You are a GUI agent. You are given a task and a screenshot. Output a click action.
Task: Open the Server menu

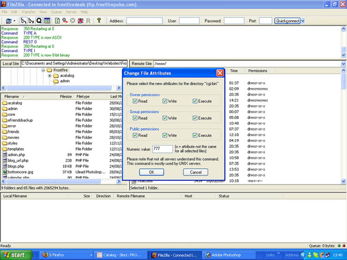click(x=71, y=12)
